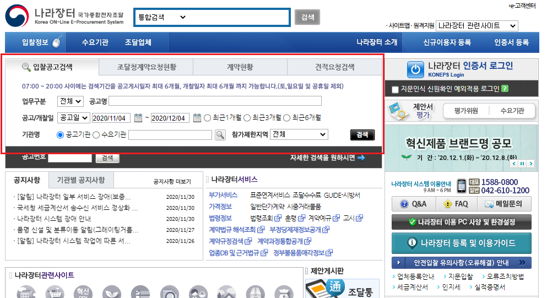Open external link icon next to 법령조회
547x298 pixels.
(x=278, y=218)
